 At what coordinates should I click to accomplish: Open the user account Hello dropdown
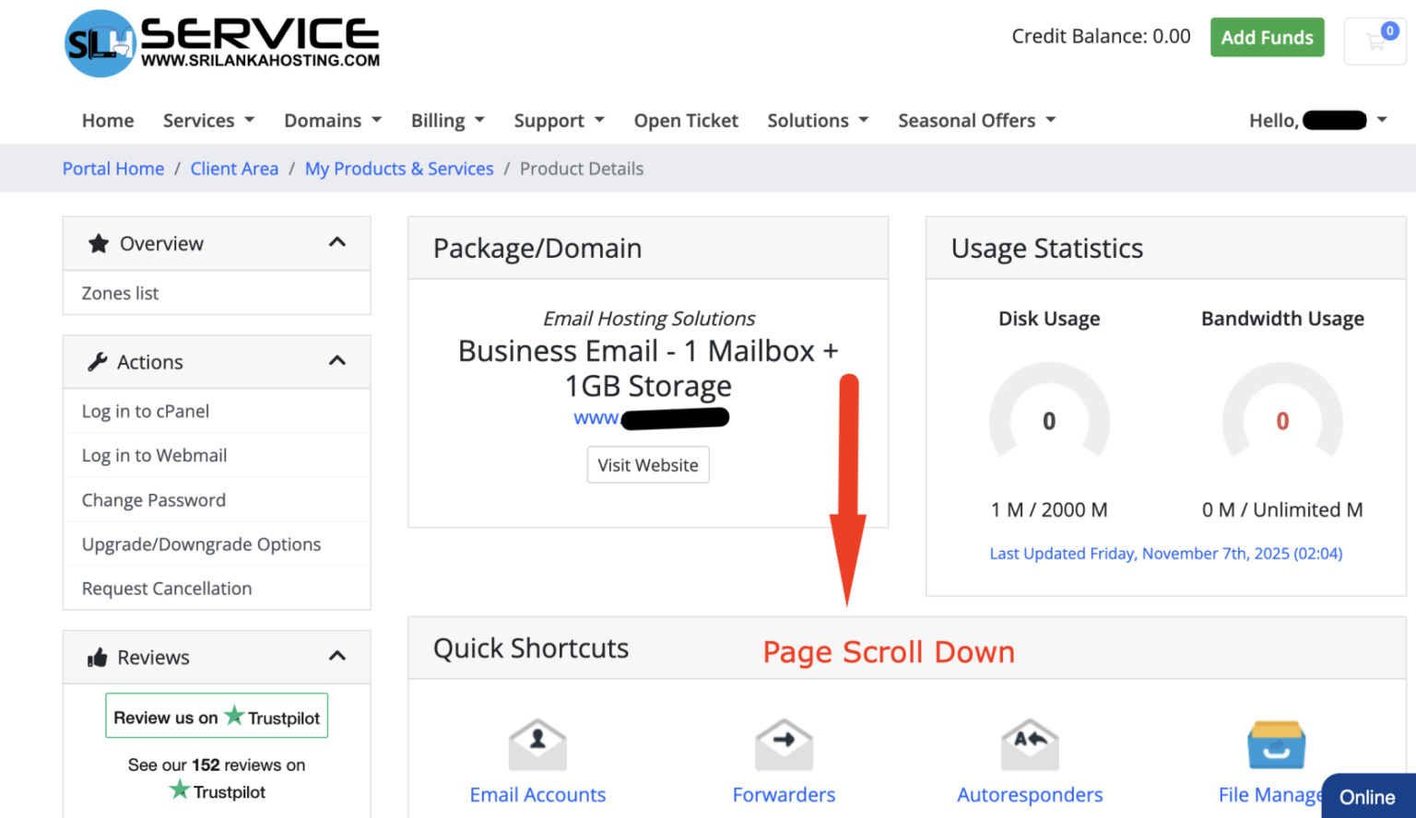tap(1317, 121)
